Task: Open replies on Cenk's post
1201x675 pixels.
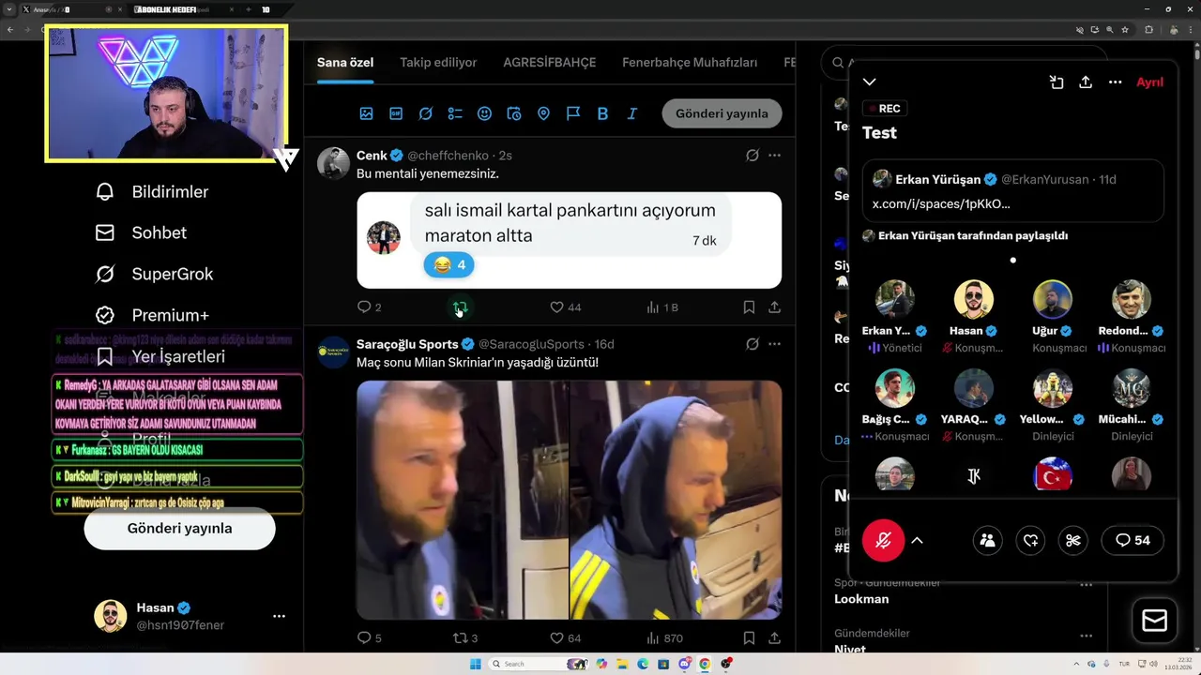Action: pos(369,307)
